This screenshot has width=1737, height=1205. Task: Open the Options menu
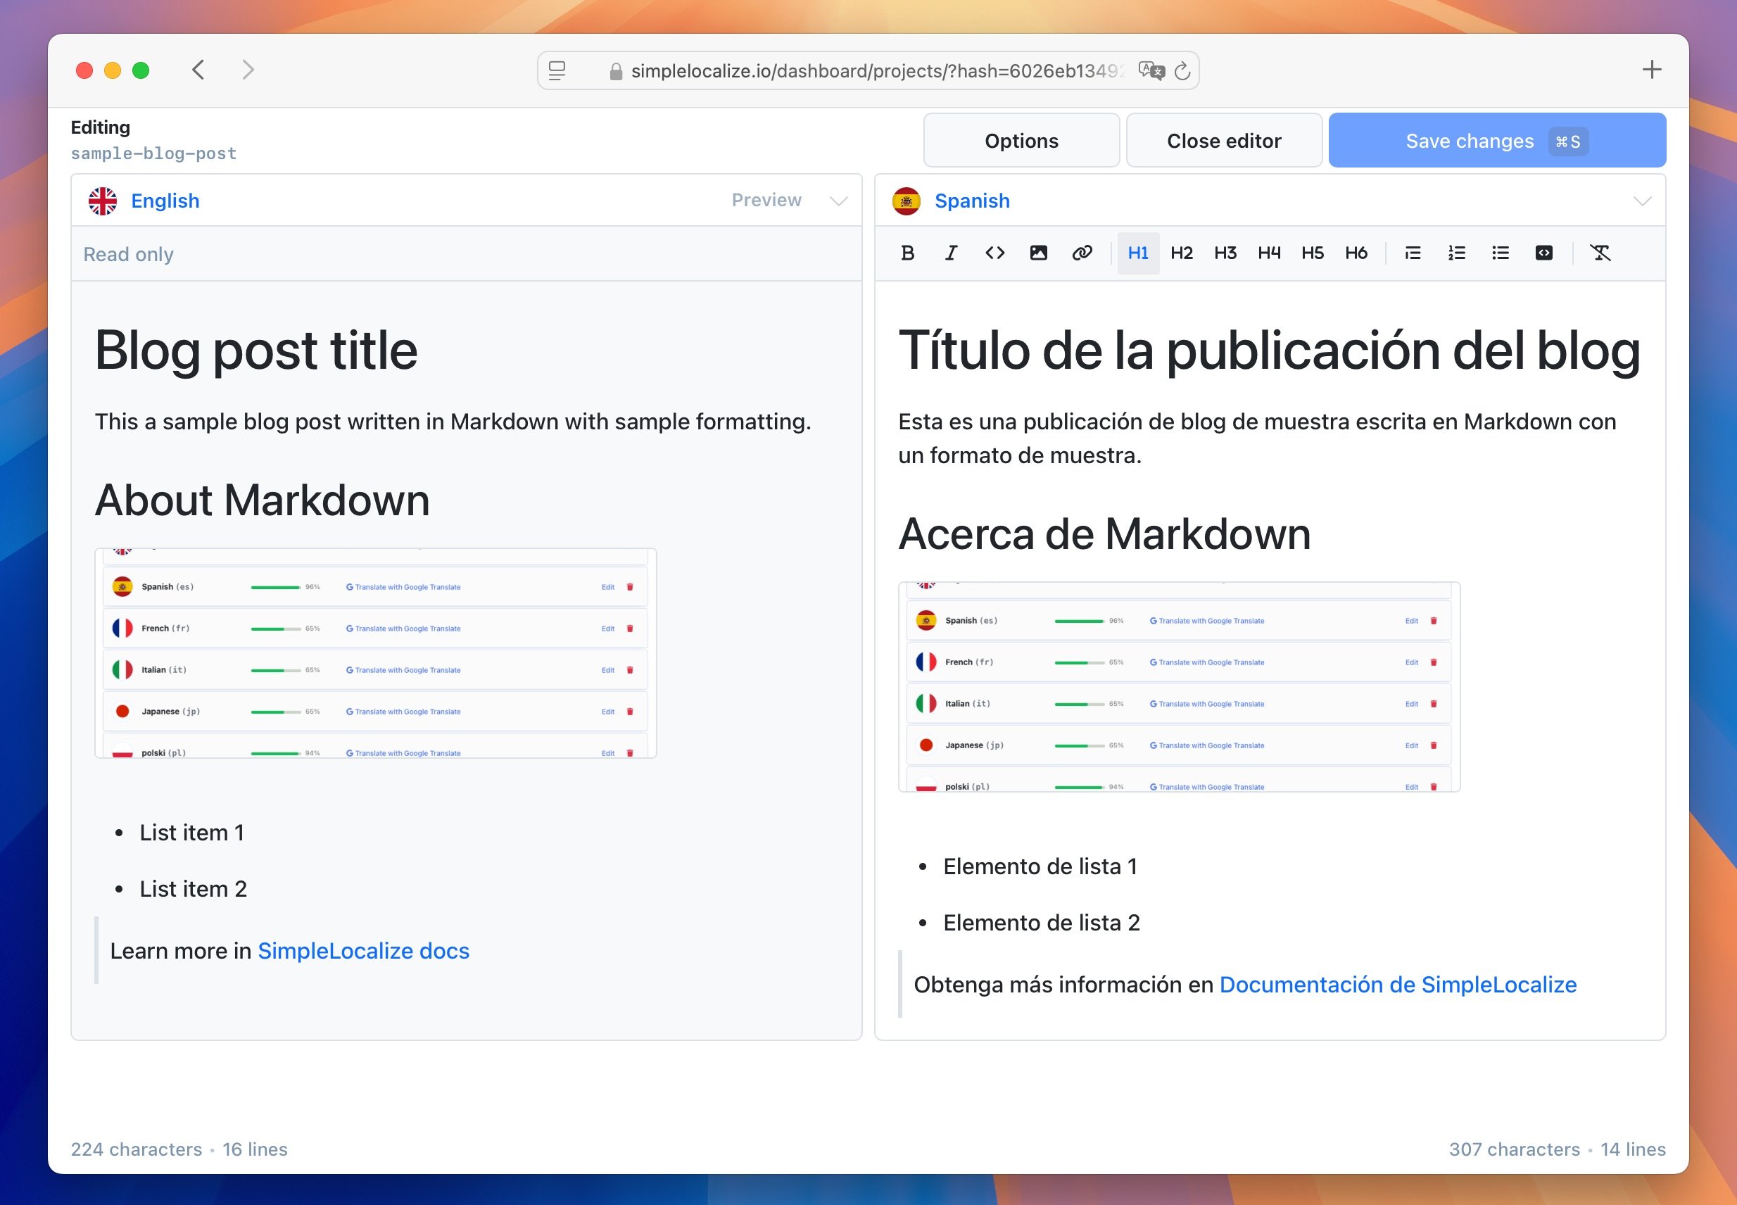(1021, 141)
